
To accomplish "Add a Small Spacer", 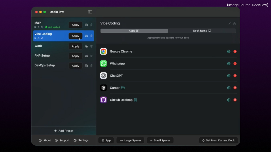I will 160,140.
